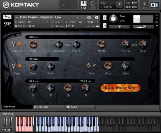Image resolution: width=161 pixels, height=133 pixels.
Task: Mute the instrument with M button
Action: pyautogui.click(x=105, y=25)
